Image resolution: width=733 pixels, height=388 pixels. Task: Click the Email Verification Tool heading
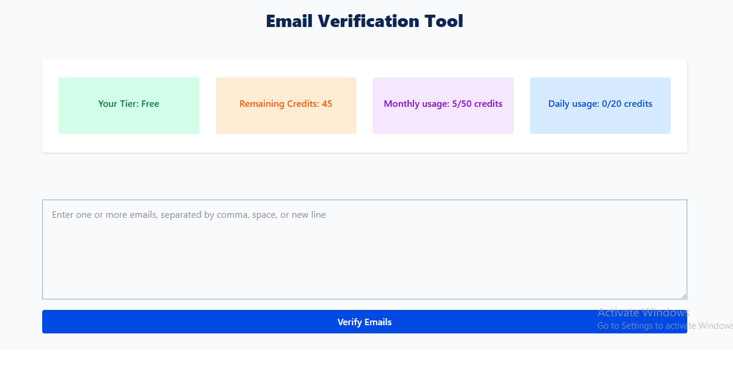pos(364,21)
